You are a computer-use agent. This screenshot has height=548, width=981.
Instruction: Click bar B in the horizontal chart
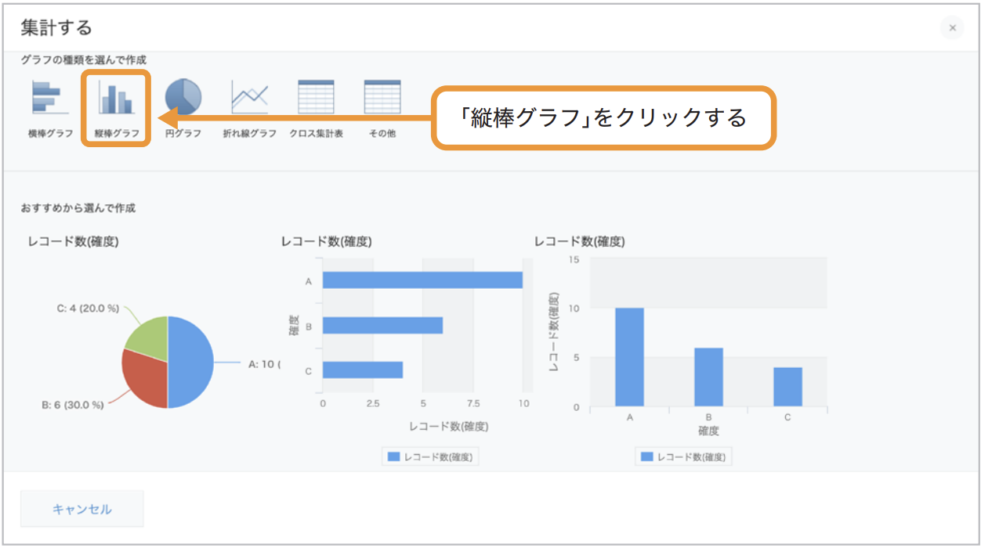382,325
